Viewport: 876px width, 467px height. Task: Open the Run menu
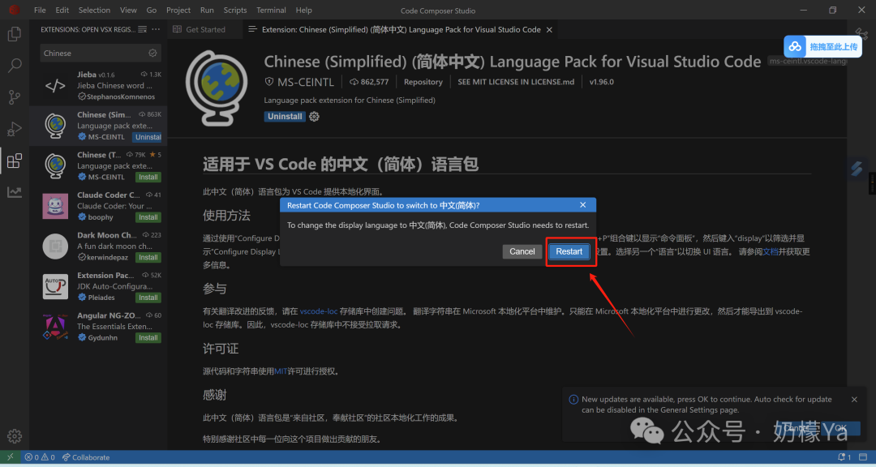[207, 10]
